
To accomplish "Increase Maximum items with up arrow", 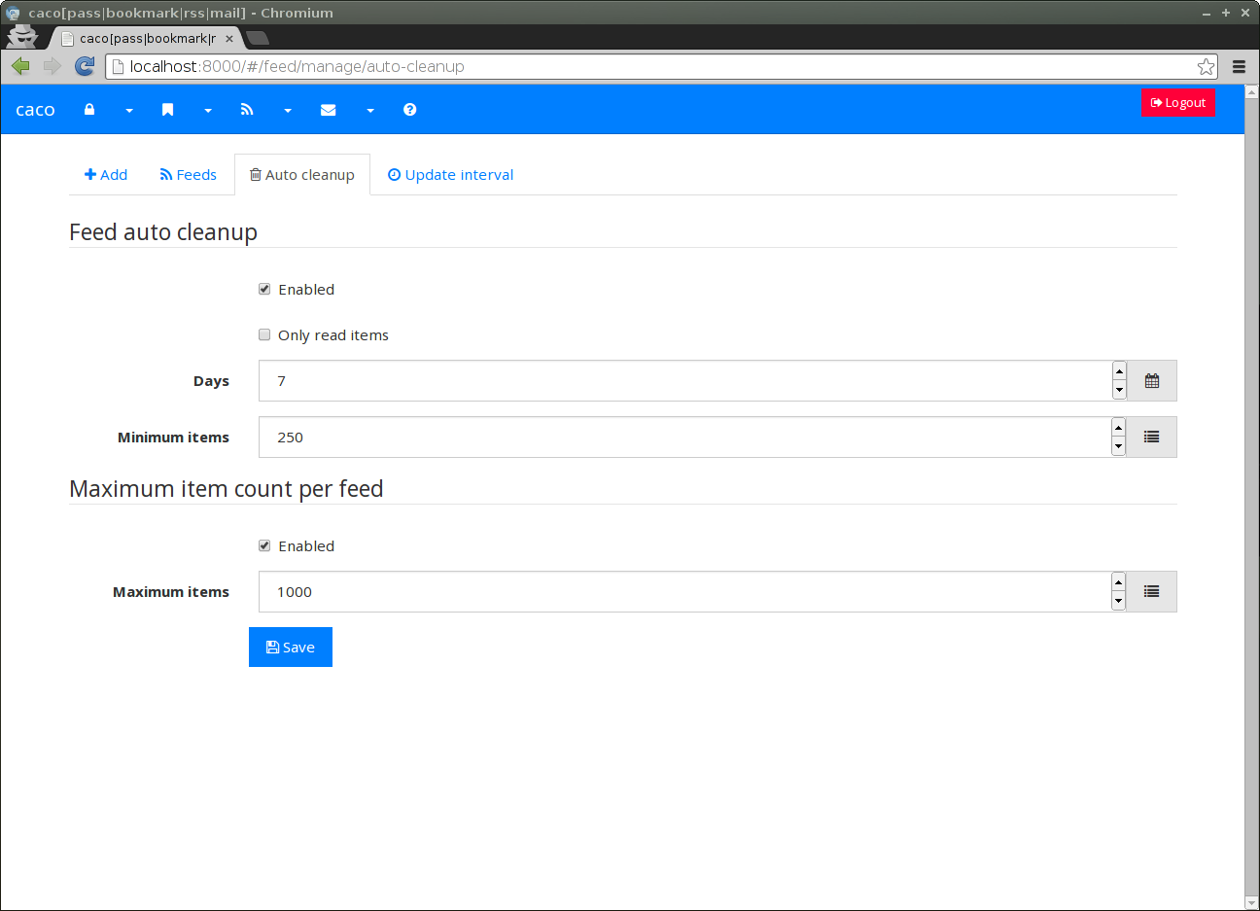I will coord(1119,582).
